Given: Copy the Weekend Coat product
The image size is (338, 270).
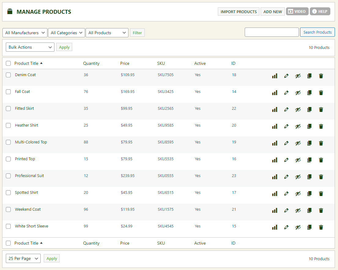Looking at the screenshot, I should [x=309, y=210].
